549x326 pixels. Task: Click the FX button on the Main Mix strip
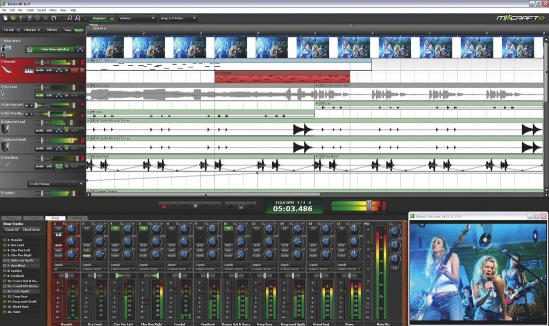(395, 268)
